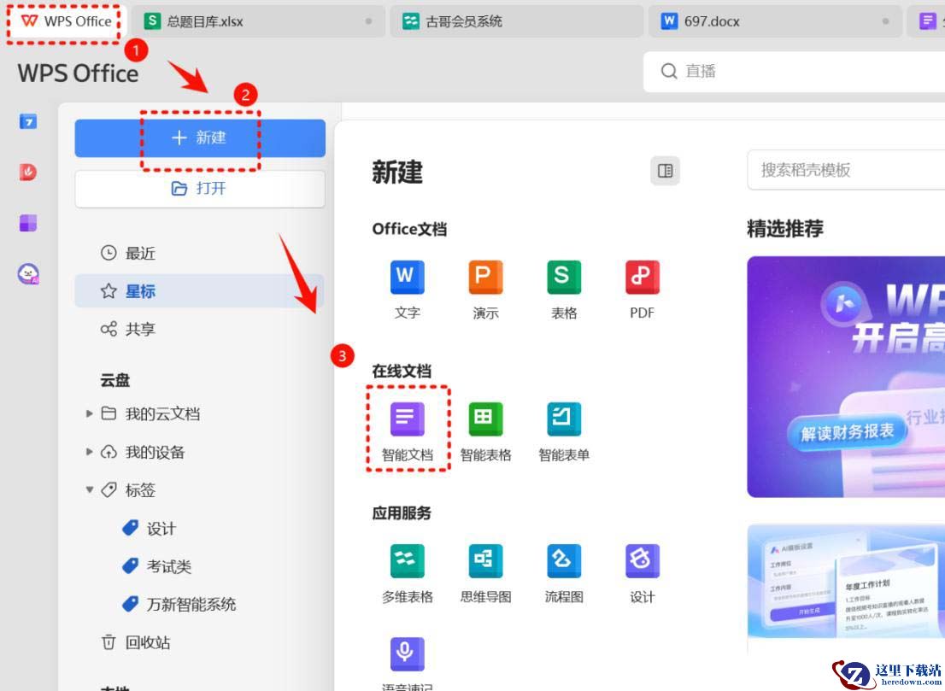
Task: Open the 思维导图 app
Action: pos(486,573)
